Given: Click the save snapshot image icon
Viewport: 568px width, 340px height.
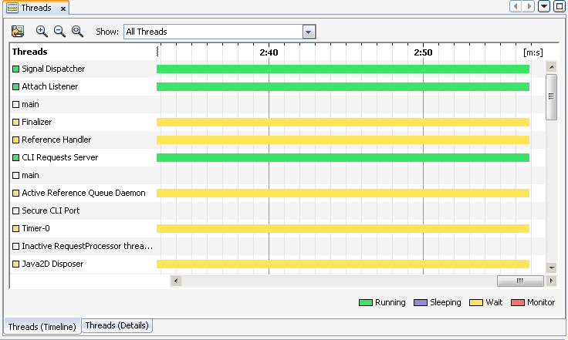Looking at the screenshot, I should click(18, 32).
